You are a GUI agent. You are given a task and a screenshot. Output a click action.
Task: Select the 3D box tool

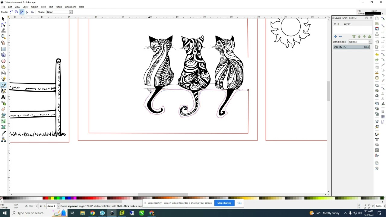point(3,55)
